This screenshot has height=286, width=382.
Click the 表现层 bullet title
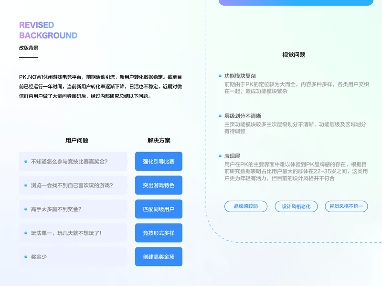tap(232, 156)
